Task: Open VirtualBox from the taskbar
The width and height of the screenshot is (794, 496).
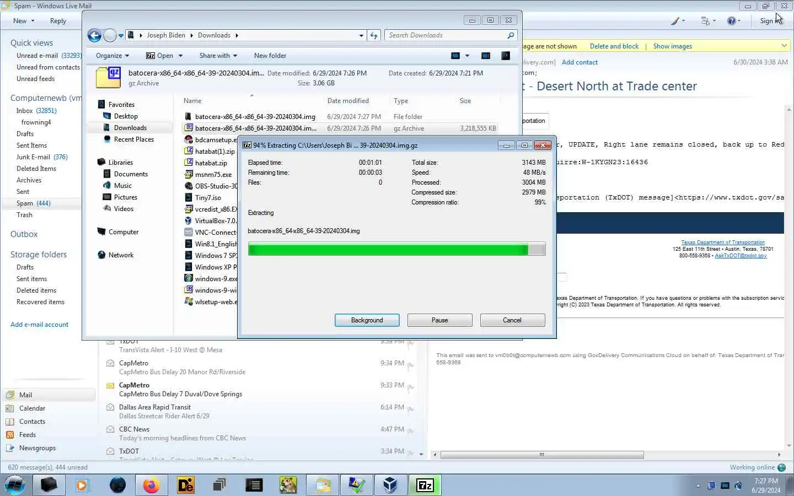Action: coord(390,485)
